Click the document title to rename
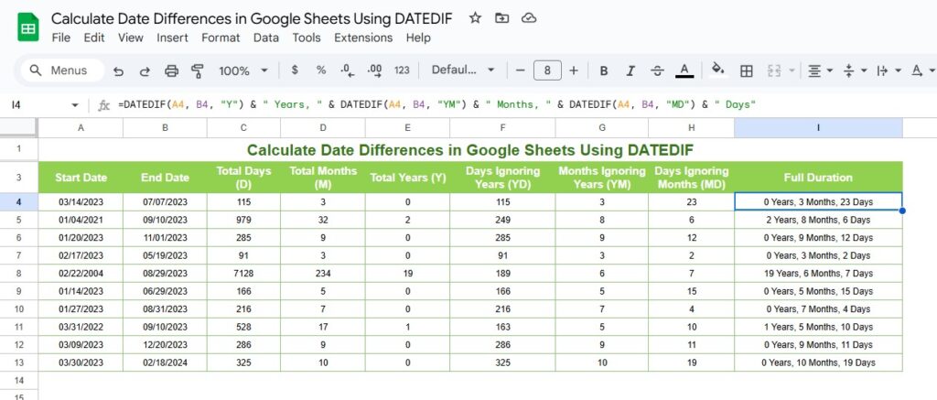The width and height of the screenshot is (937, 400). click(252, 18)
